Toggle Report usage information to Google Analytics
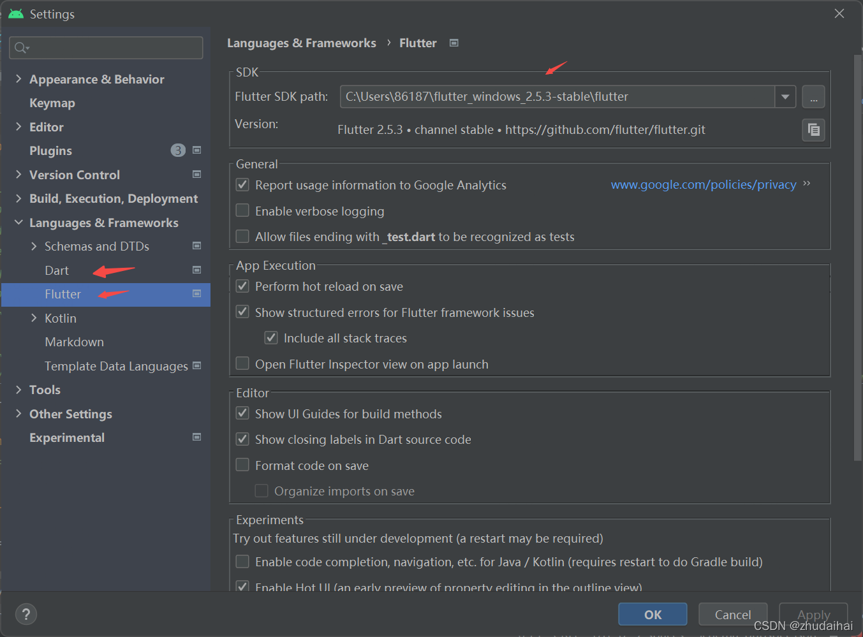The height and width of the screenshot is (637, 863). pyautogui.click(x=242, y=185)
